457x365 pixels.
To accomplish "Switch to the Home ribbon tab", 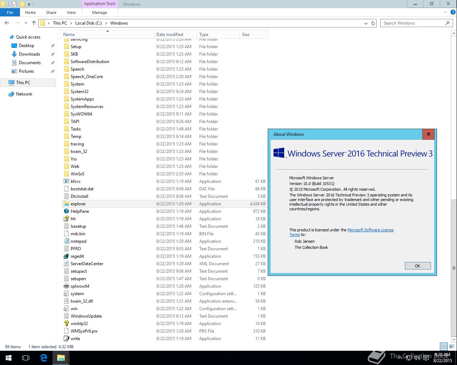I will [x=30, y=12].
